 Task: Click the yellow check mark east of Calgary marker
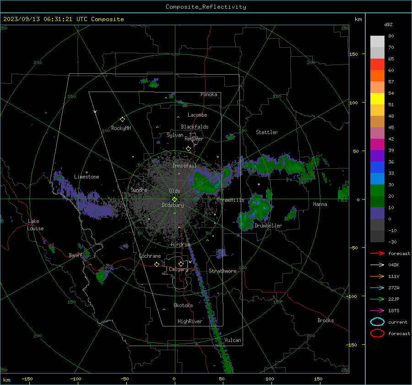(190, 262)
